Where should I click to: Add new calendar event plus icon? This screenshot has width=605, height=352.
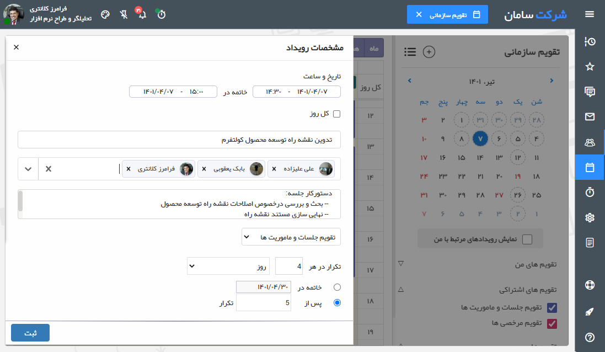click(x=429, y=52)
